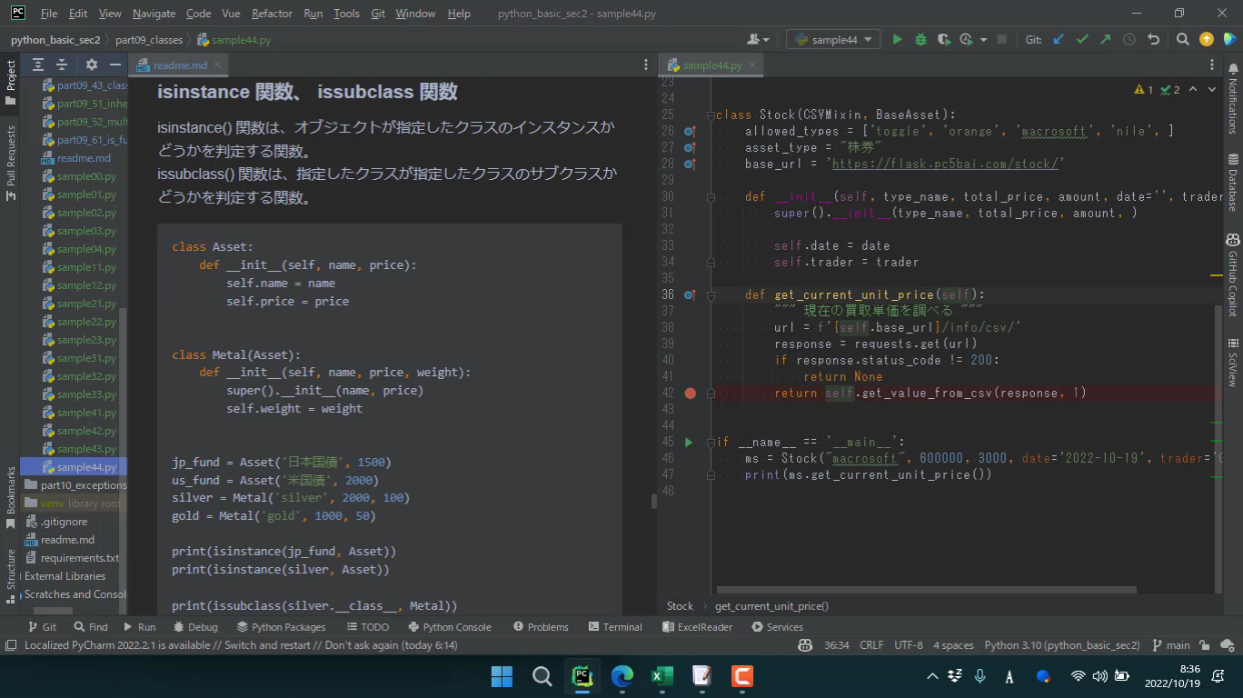Run sample44 with the green play button
The width and height of the screenshot is (1243, 698).
click(x=897, y=39)
